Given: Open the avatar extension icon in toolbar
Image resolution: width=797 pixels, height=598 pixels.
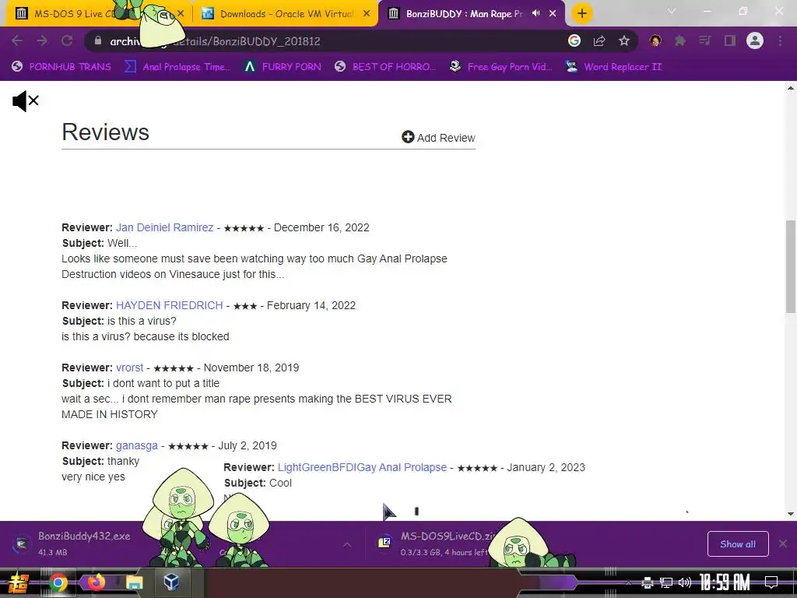Looking at the screenshot, I should tap(655, 41).
